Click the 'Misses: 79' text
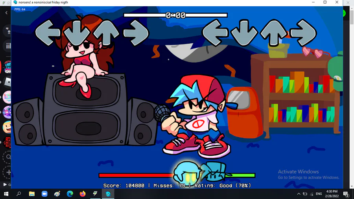 click(x=169, y=186)
